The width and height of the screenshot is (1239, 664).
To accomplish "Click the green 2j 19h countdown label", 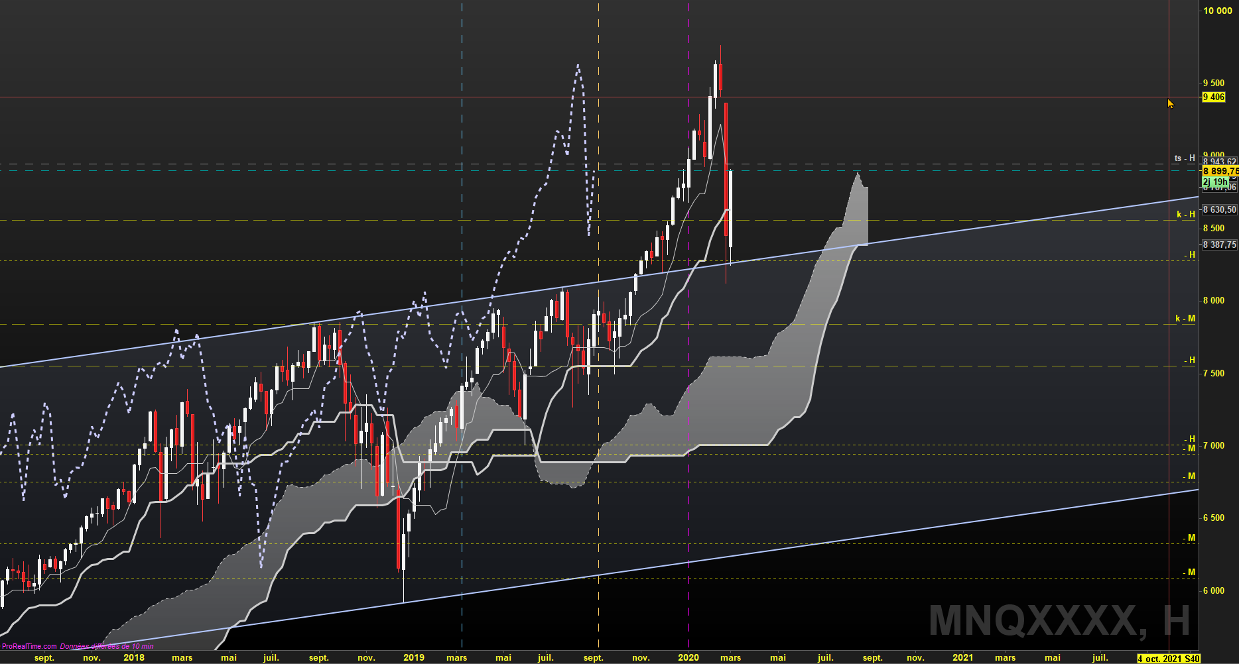I will point(1215,182).
